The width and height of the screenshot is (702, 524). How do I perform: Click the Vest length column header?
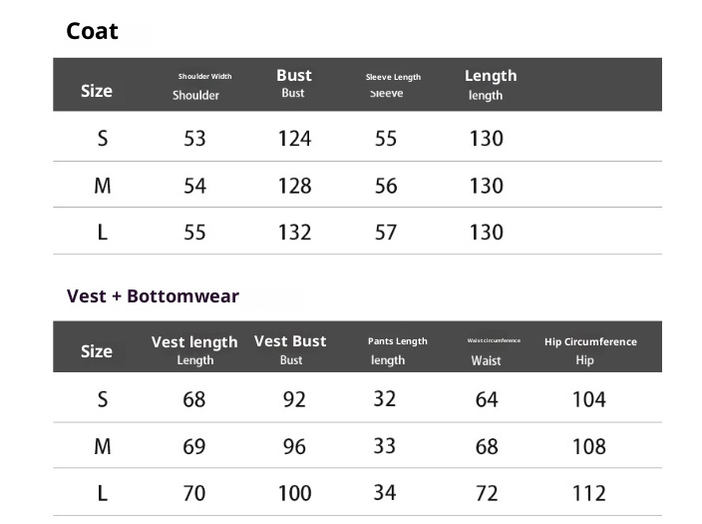[x=194, y=342]
